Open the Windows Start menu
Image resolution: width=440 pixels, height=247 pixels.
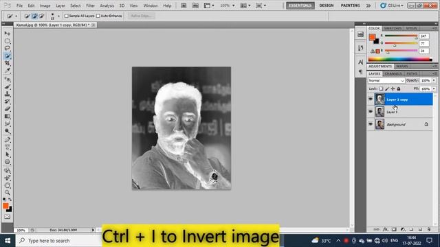coord(8,241)
